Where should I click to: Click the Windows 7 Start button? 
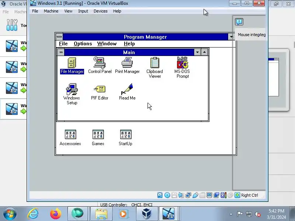click(x=10, y=214)
